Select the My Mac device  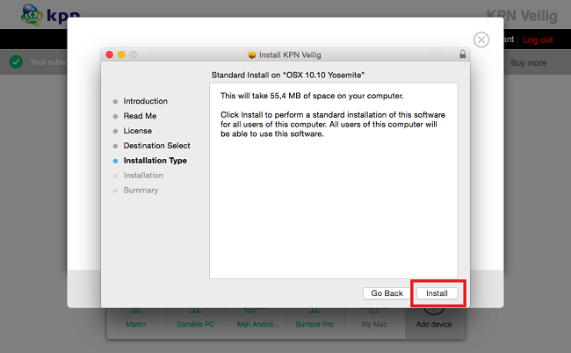375,322
